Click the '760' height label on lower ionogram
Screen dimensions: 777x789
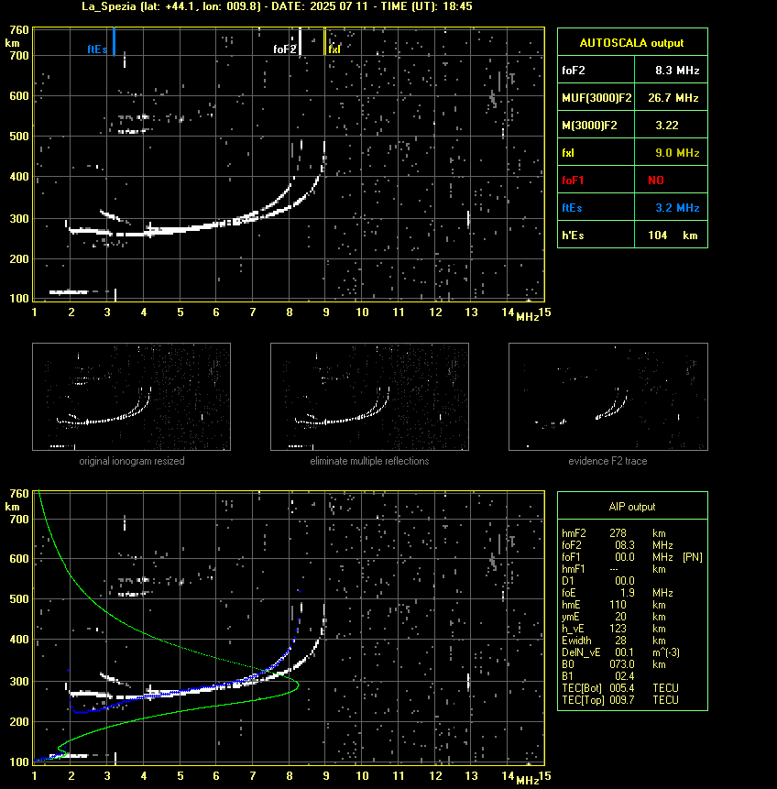click(x=19, y=494)
